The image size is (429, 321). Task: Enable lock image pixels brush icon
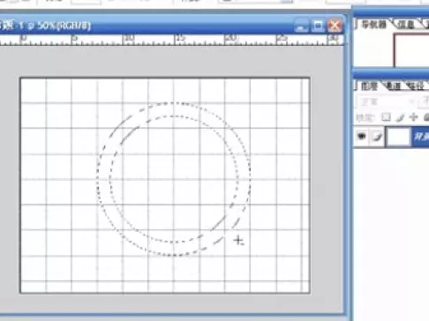(x=400, y=118)
